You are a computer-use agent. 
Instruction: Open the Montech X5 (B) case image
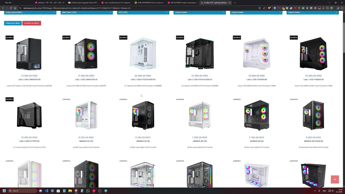coord(143,115)
